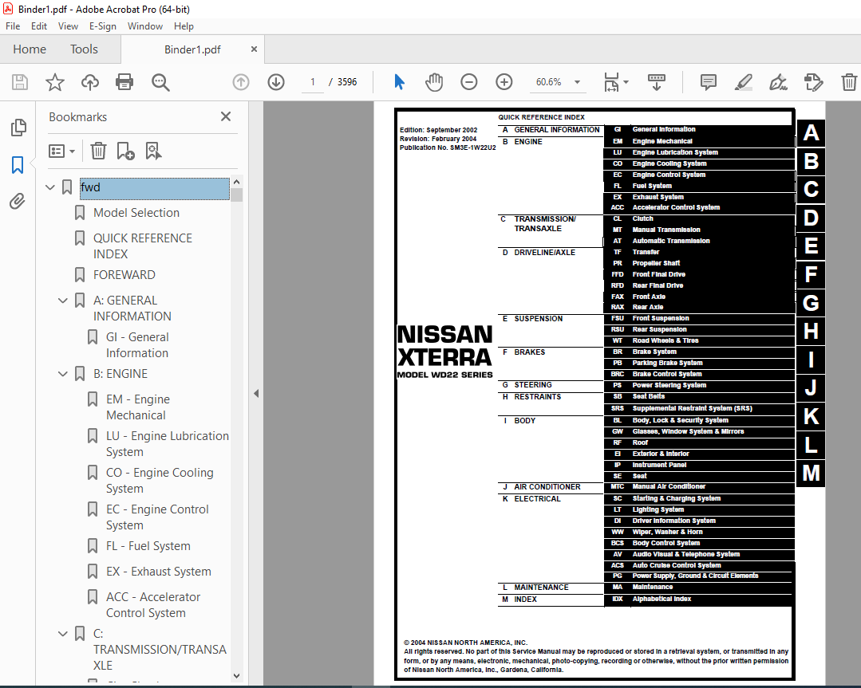Click the Save file icon
The height and width of the screenshot is (688, 861).
click(20, 82)
